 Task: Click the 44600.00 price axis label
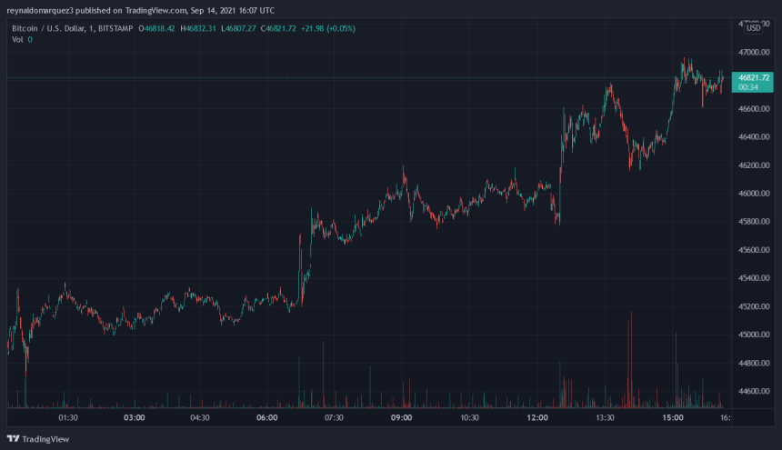click(754, 392)
